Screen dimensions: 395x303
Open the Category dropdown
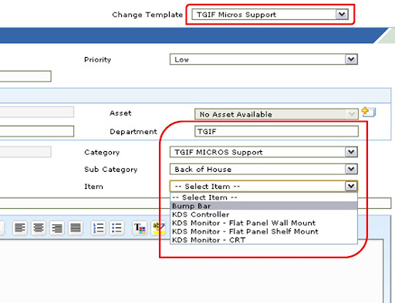264,152
